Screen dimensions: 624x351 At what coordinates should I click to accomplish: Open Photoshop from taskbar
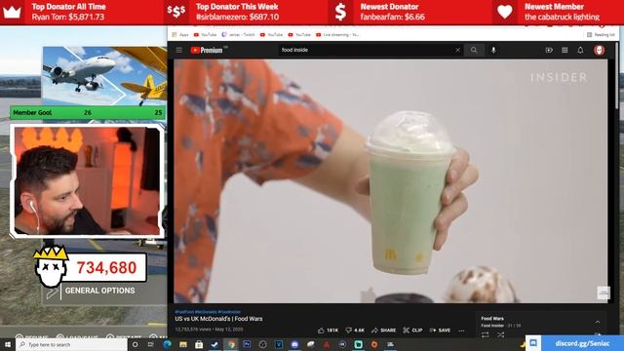[247, 344]
